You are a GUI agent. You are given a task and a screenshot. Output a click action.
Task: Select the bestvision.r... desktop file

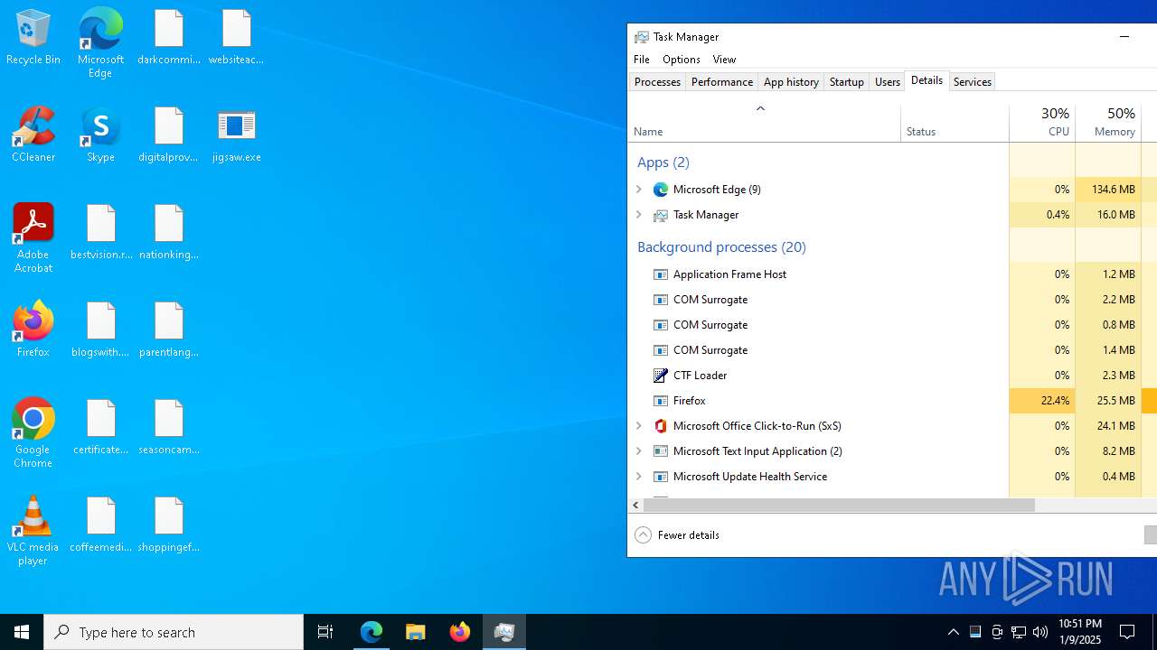click(x=101, y=232)
